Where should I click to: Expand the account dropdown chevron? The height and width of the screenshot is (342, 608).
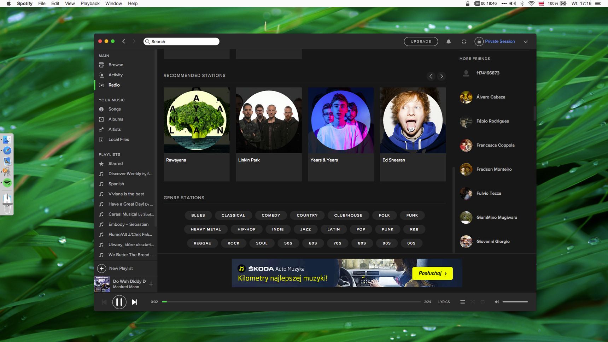[x=526, y=42]
